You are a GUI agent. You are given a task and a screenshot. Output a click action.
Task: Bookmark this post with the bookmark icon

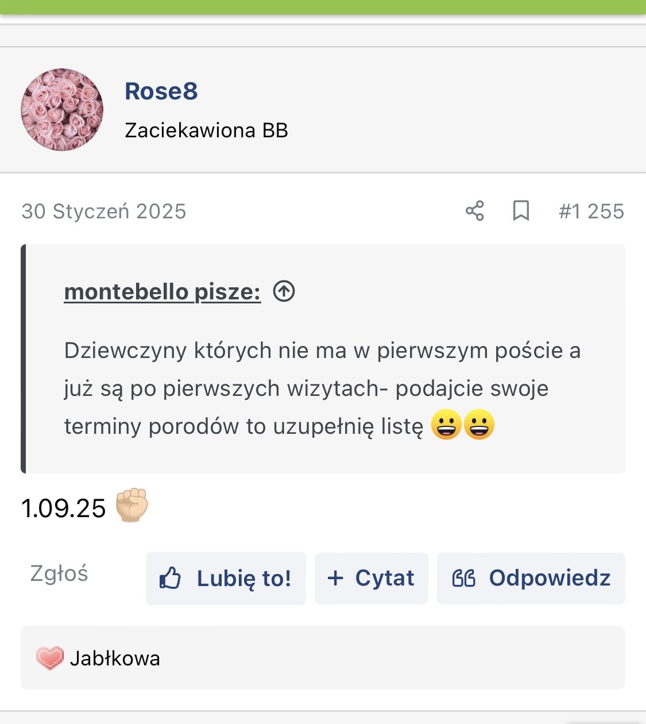click(521, 211)
